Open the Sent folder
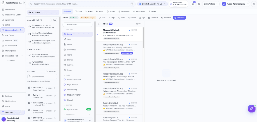This screenshot has height=122, width=257. [77, 39]
